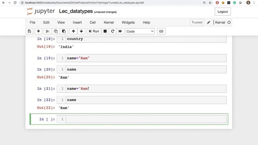The width and height of the screenshot is (258, 145).
Task: Open the green circle extension icon
Action: tap(235, 3)
